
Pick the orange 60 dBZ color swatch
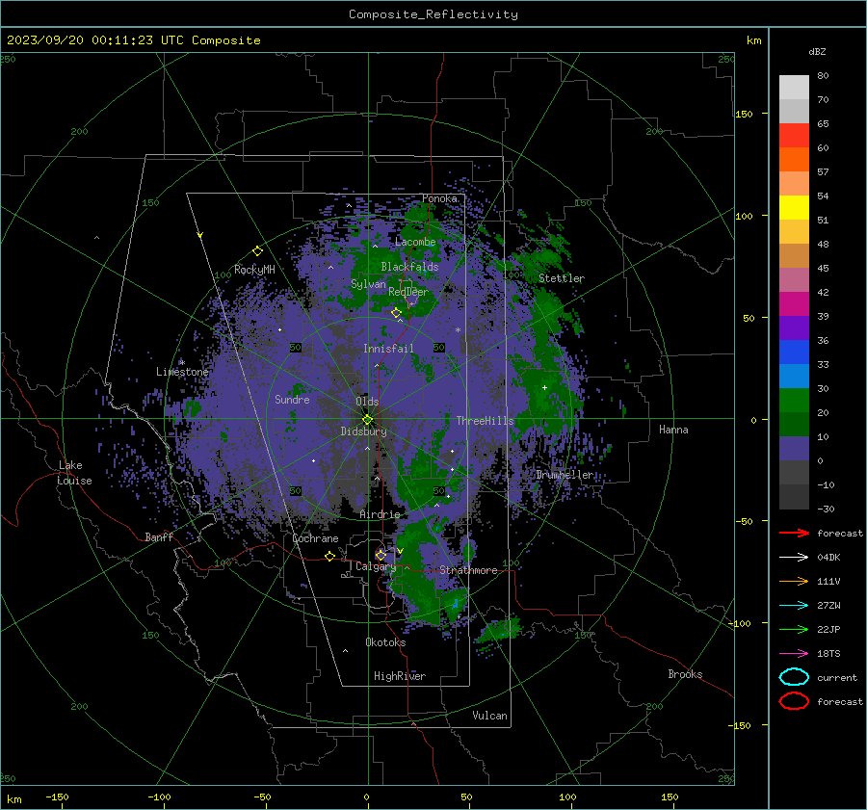794,159
